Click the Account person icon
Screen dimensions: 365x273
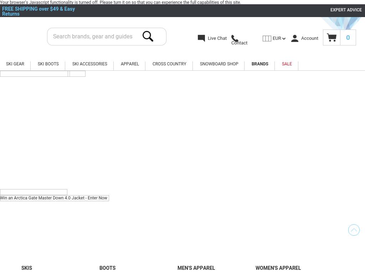click(295, 38)
